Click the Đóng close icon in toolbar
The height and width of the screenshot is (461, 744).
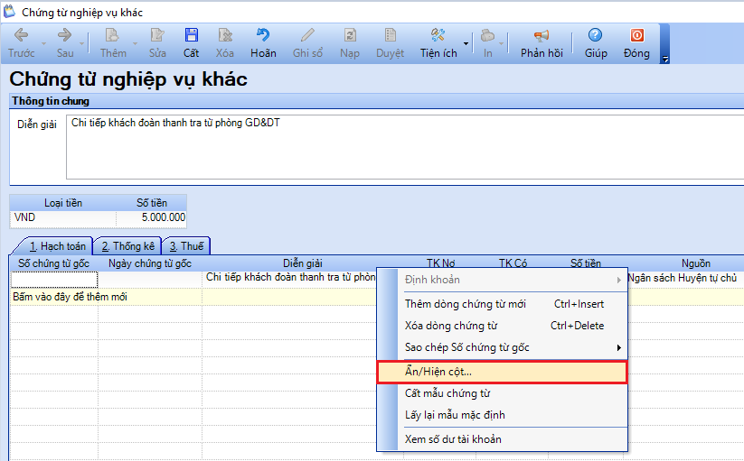[636, 36]
